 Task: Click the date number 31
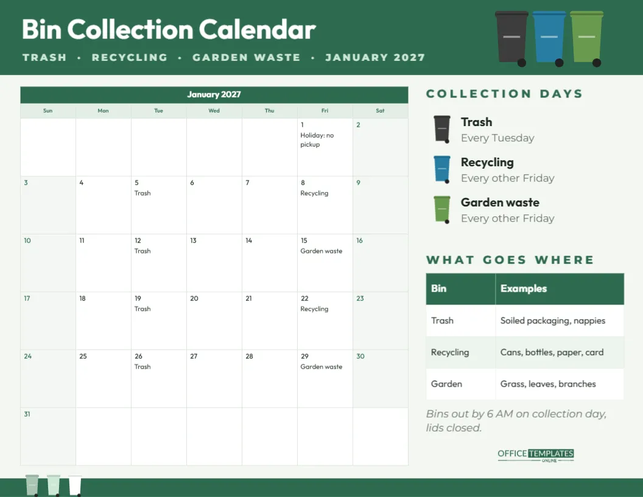click(27, 414)
